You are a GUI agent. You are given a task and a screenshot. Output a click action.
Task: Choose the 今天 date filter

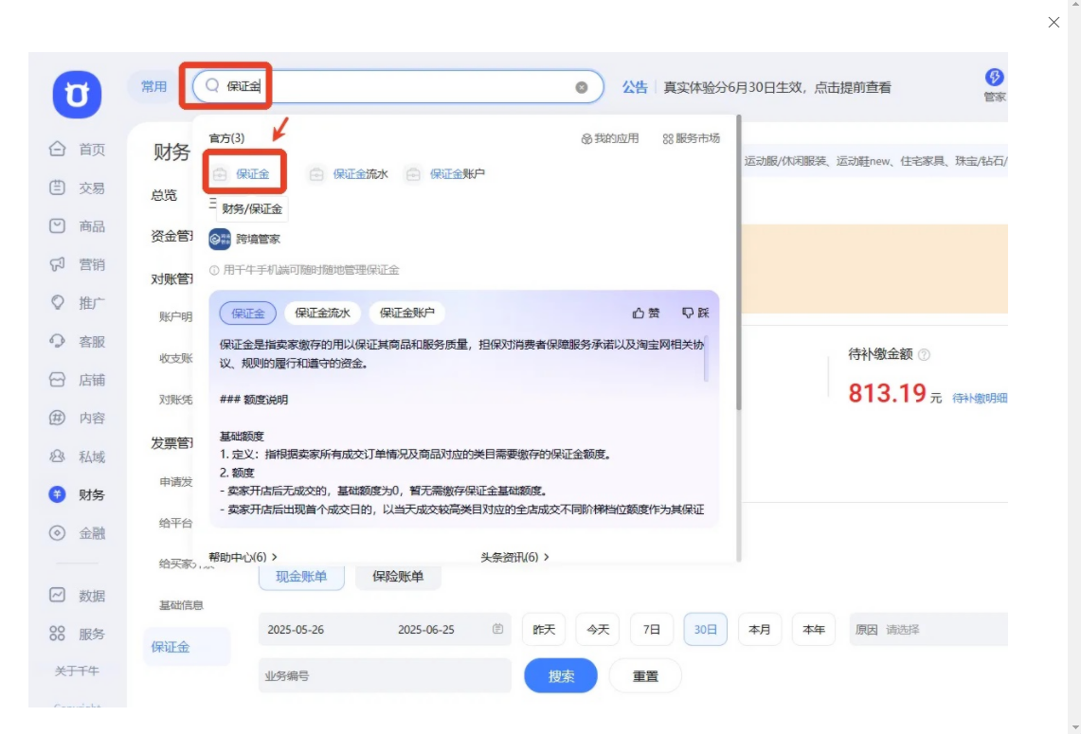click(598, 629)
